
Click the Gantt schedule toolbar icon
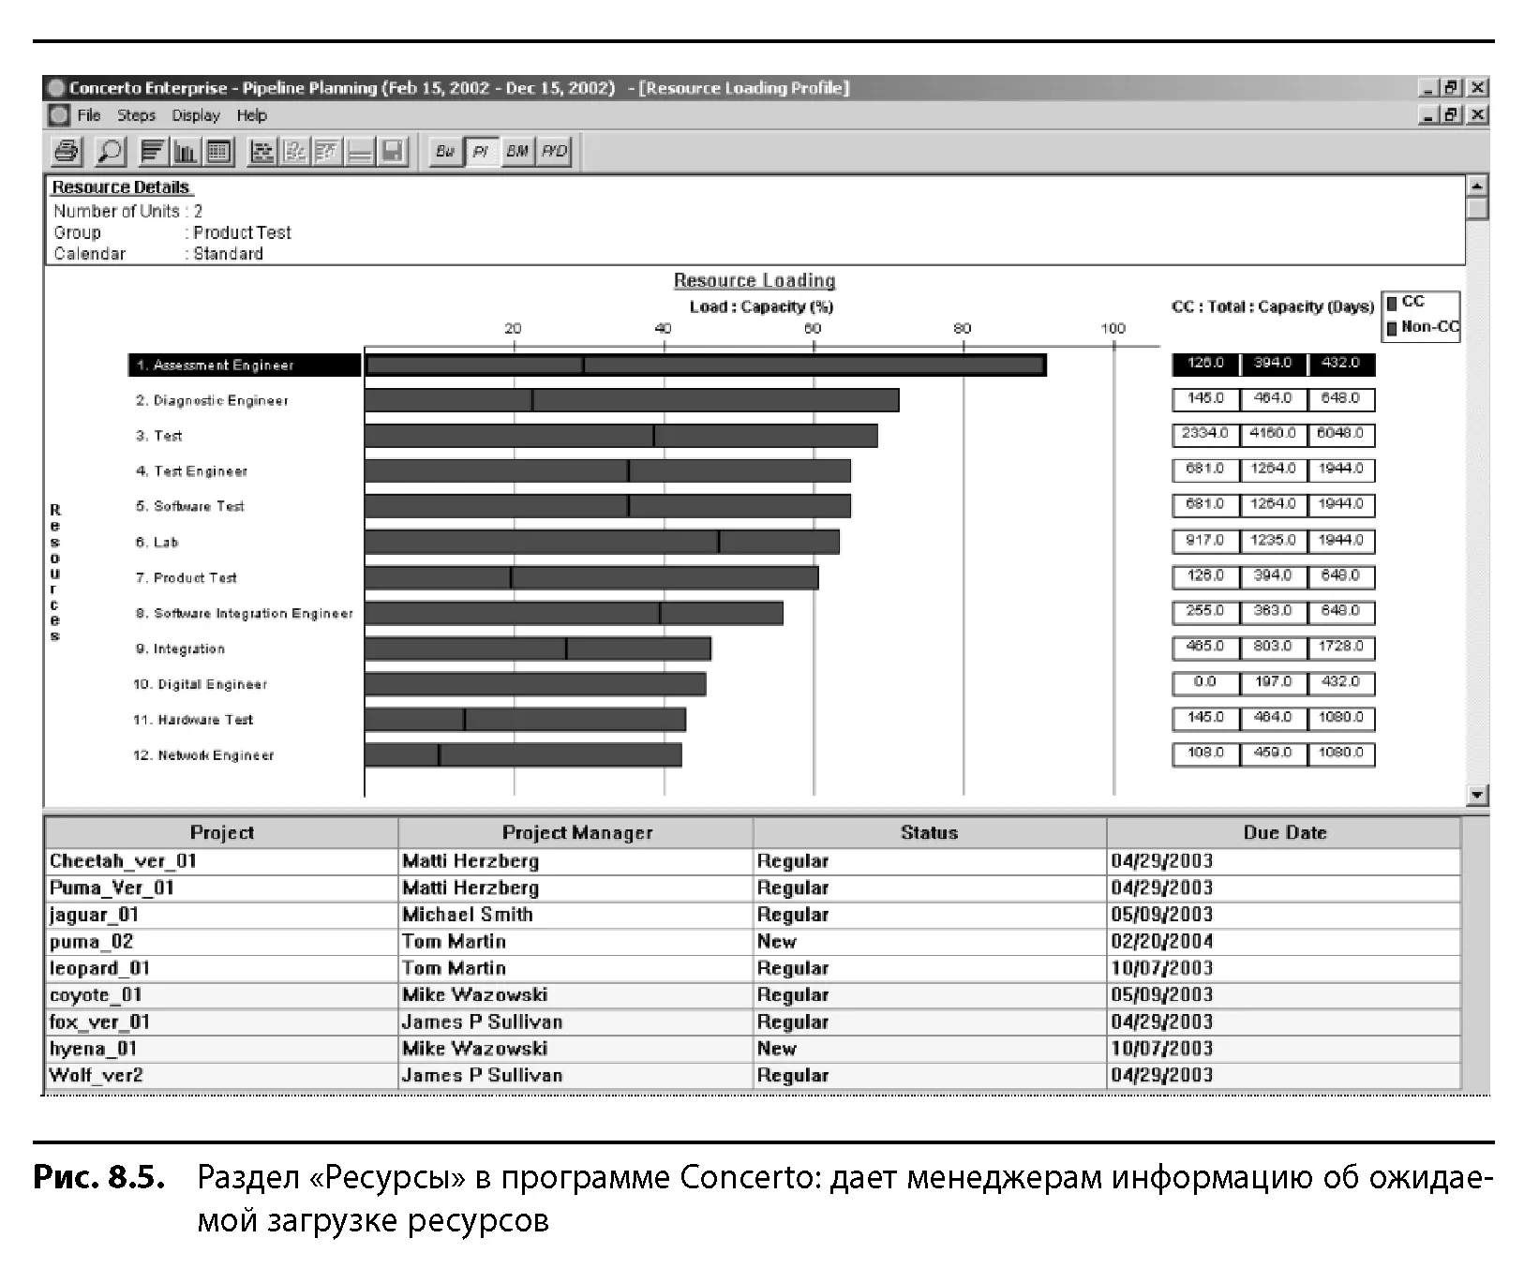coord(262,151)
